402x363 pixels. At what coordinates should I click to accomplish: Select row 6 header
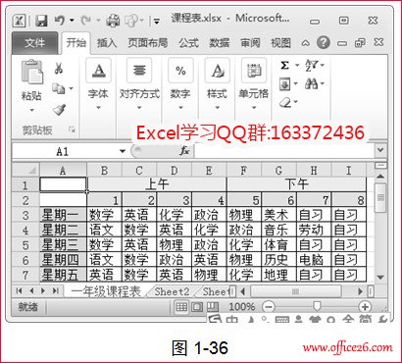tap(25, 260)
